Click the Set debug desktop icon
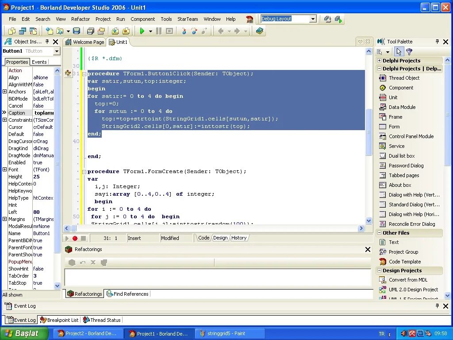Screen dimensions: 453x340 [338, 19]
